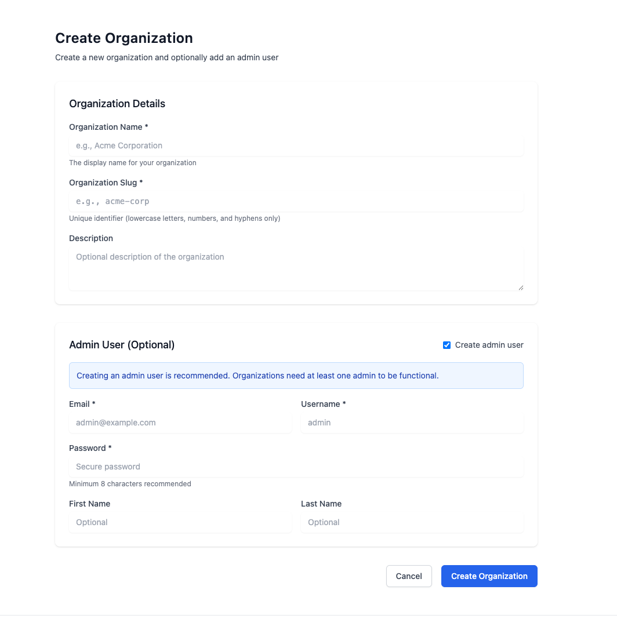Click the Last Name input field
The width and height of the screenshot is (617, 619).
412,522
